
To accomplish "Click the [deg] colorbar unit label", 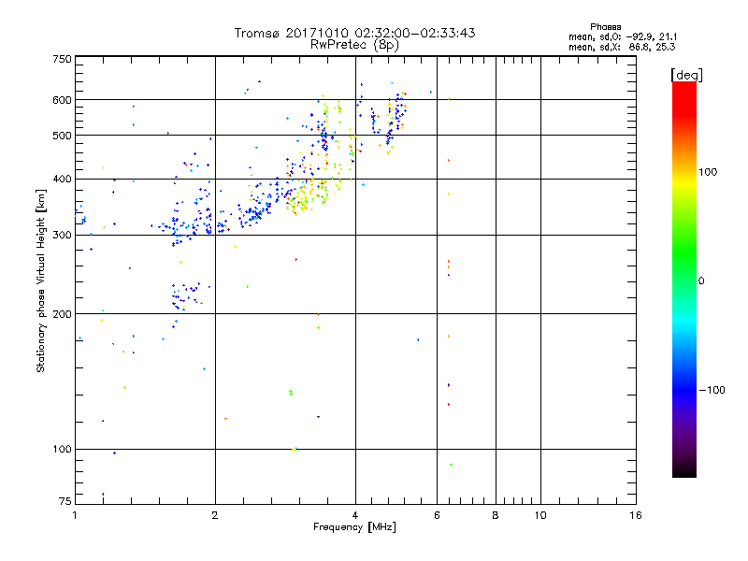I will pos(685,74).
